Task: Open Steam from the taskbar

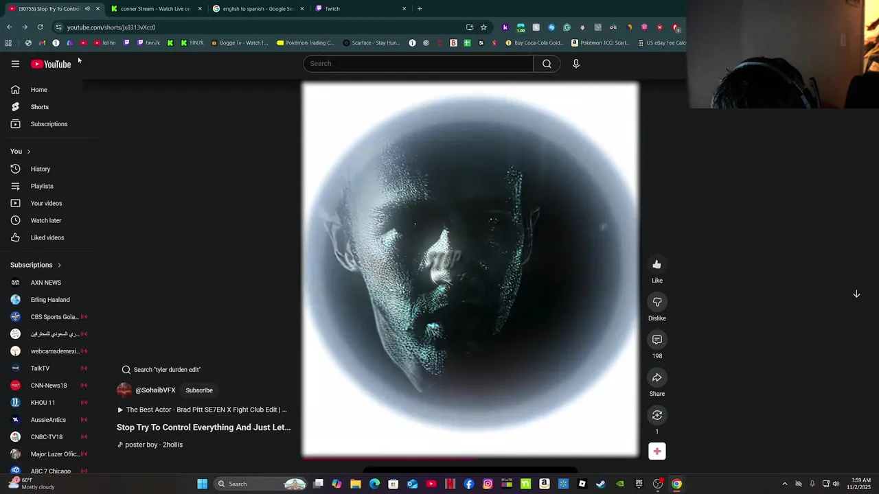Action: point(601,484)
